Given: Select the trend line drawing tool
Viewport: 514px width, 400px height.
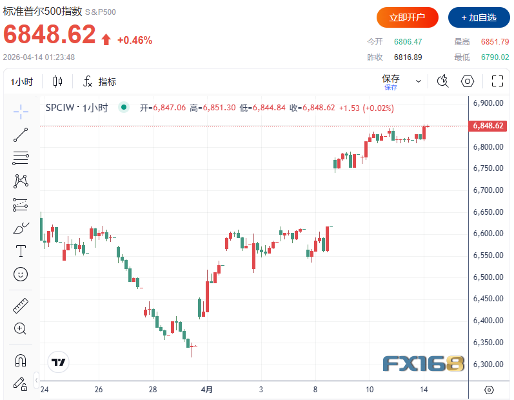Looking at the screenshot, I should [21, 135].
